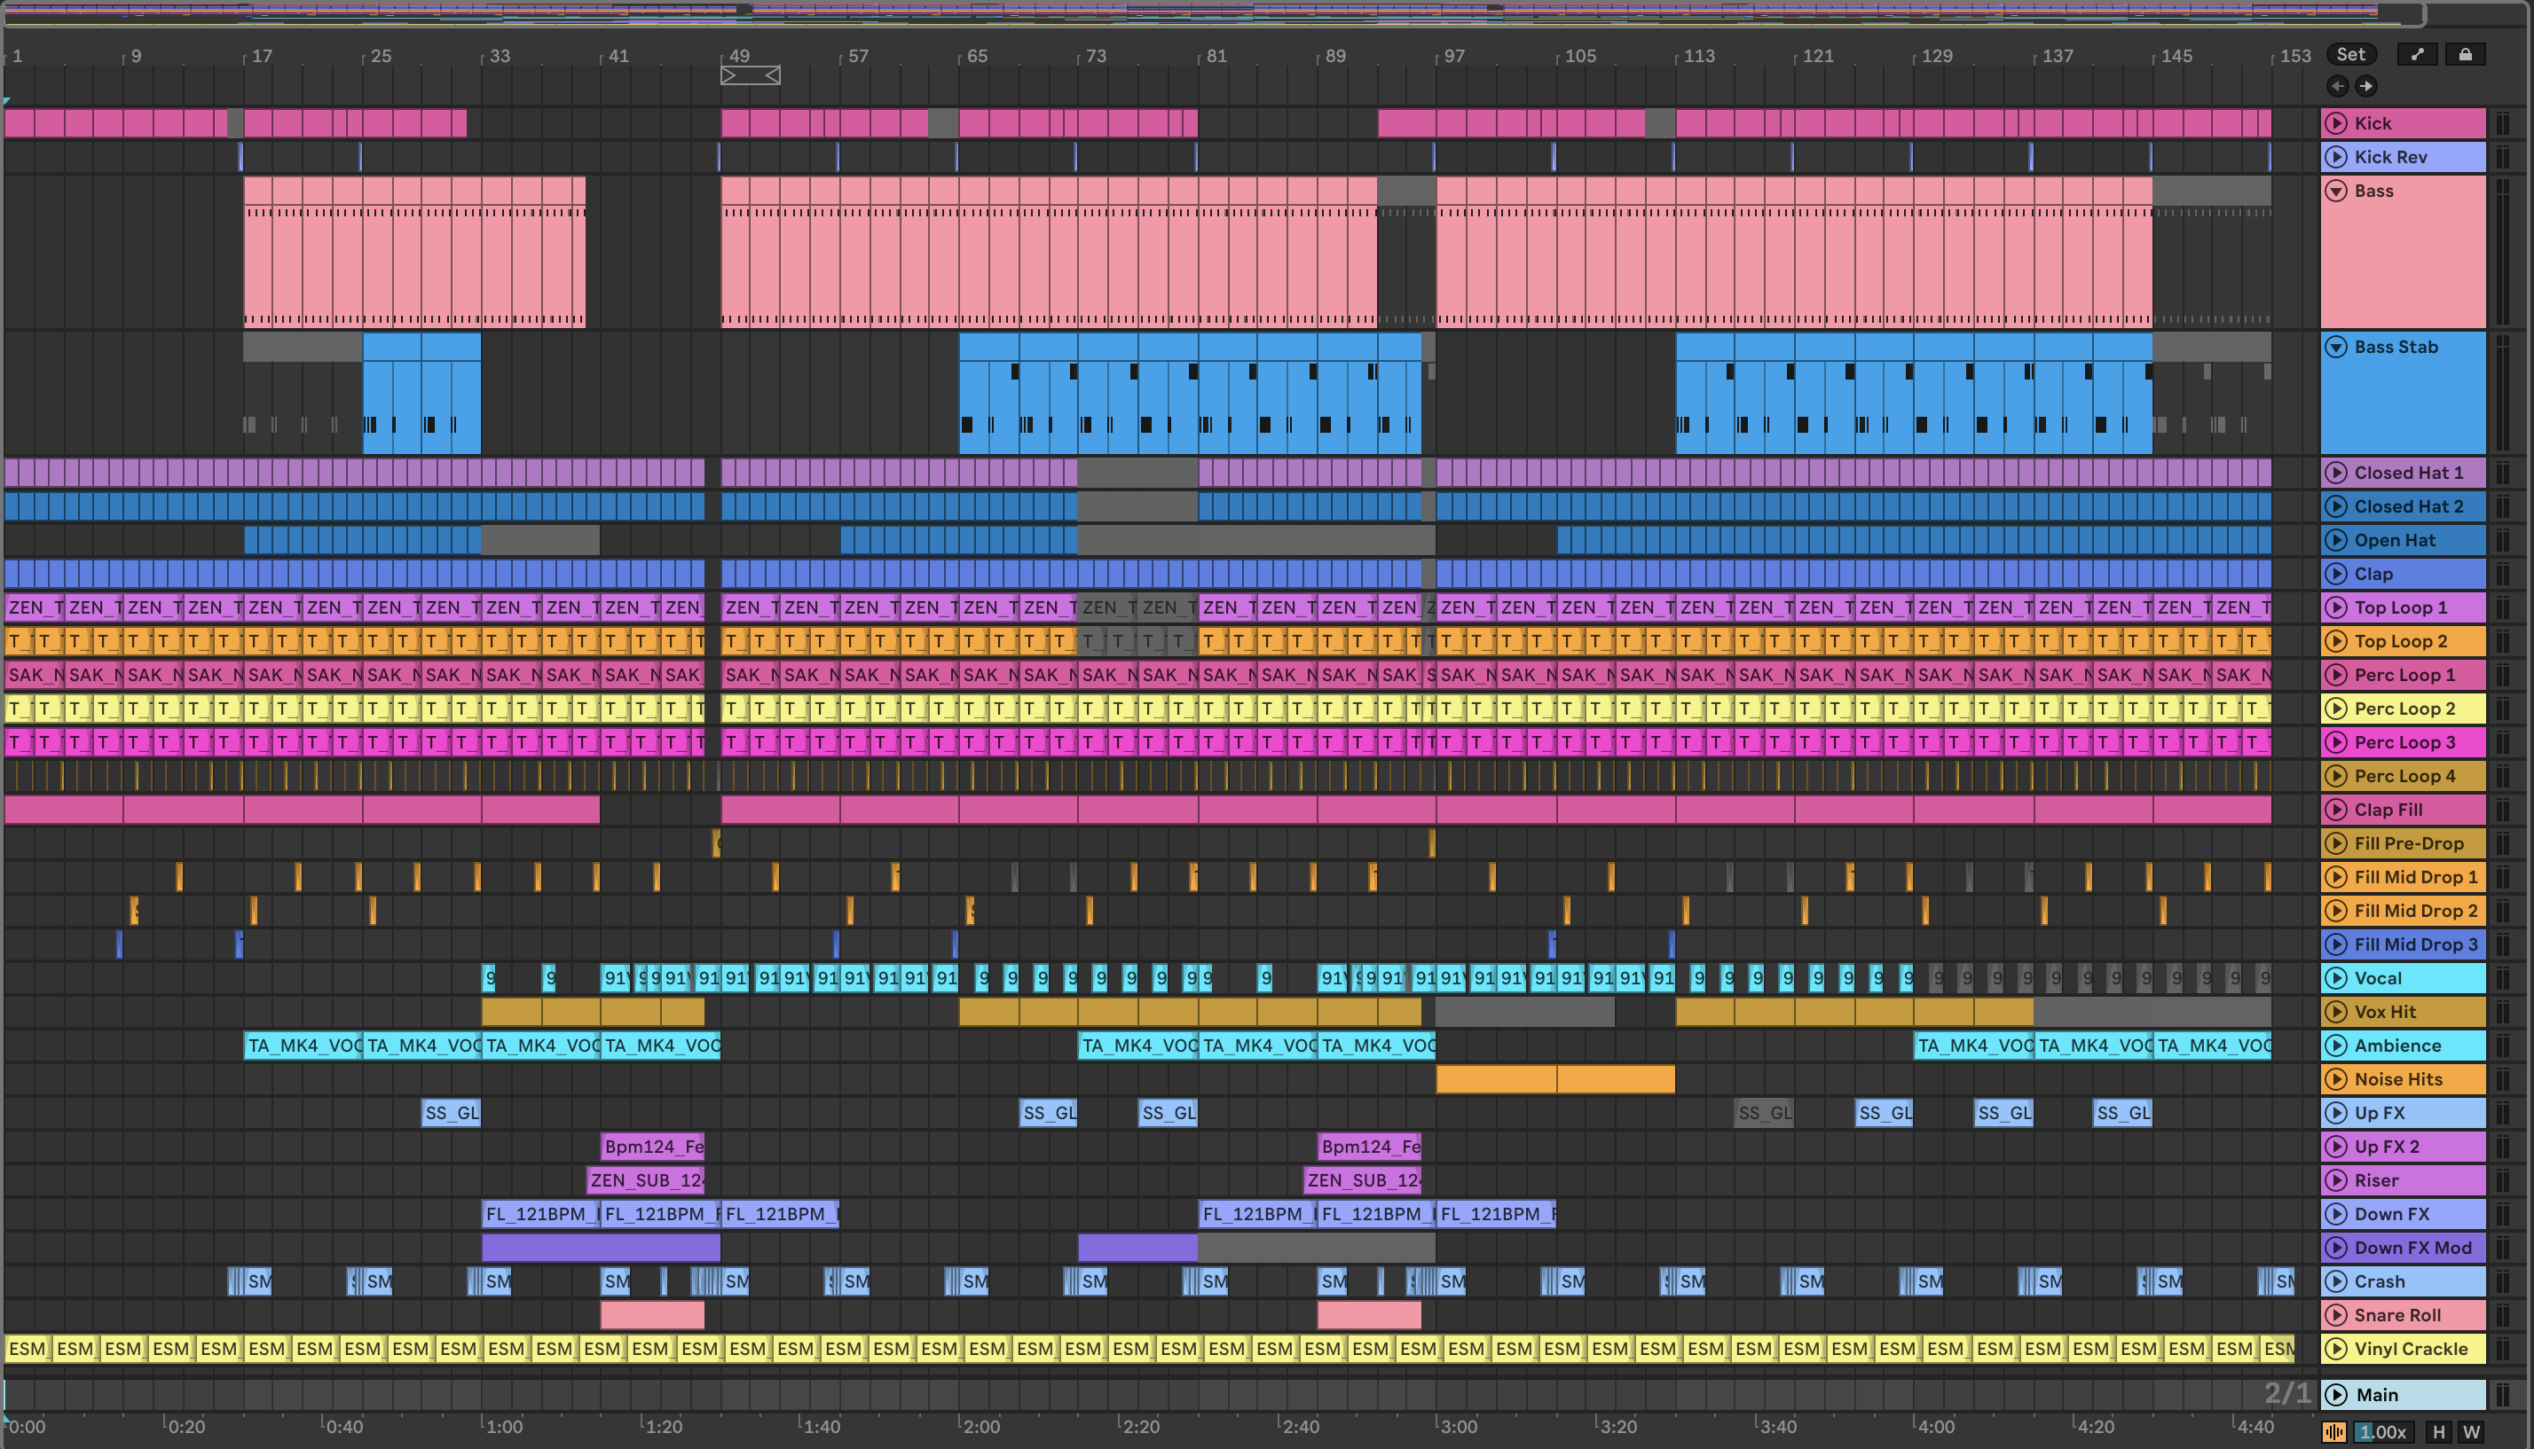2534x1449 pixels.
Task: Click the bar 97 marker in the ruler
Action: click(1453, 57)
